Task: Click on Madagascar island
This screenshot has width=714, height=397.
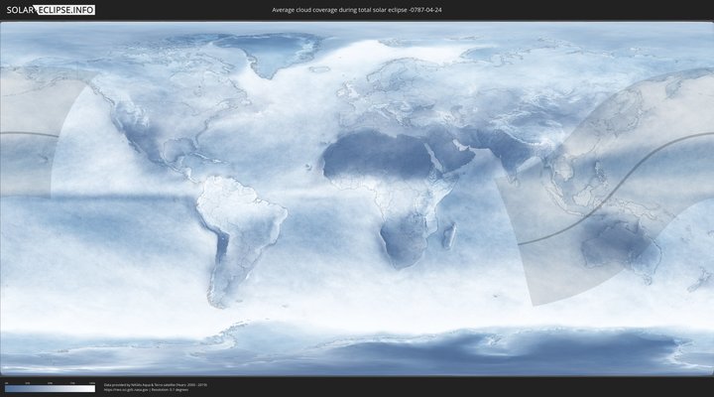Action: (449, 235)
